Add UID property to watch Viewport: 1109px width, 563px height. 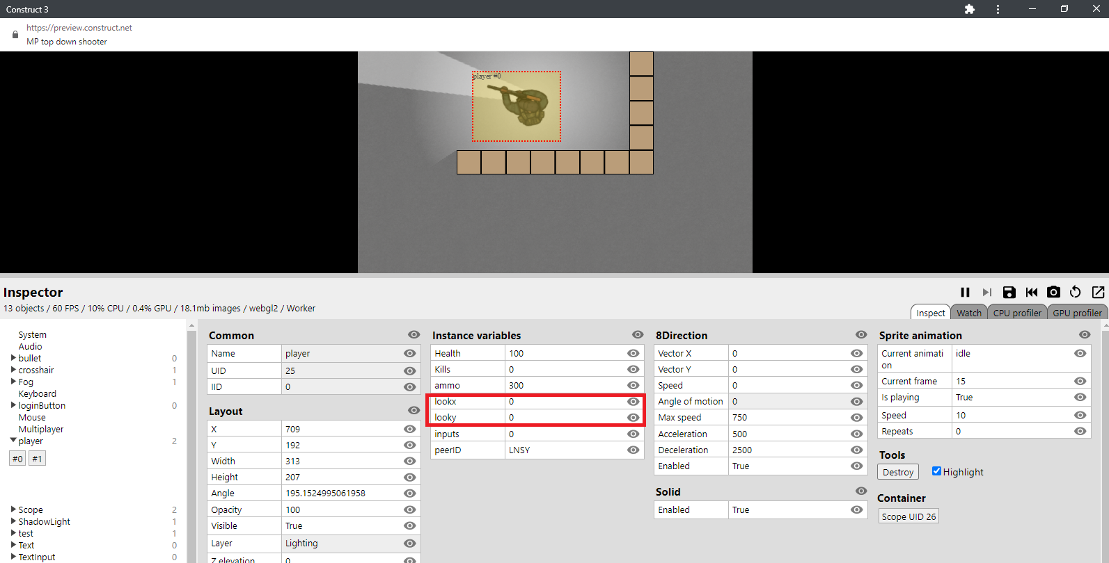[x=409, y=370]
